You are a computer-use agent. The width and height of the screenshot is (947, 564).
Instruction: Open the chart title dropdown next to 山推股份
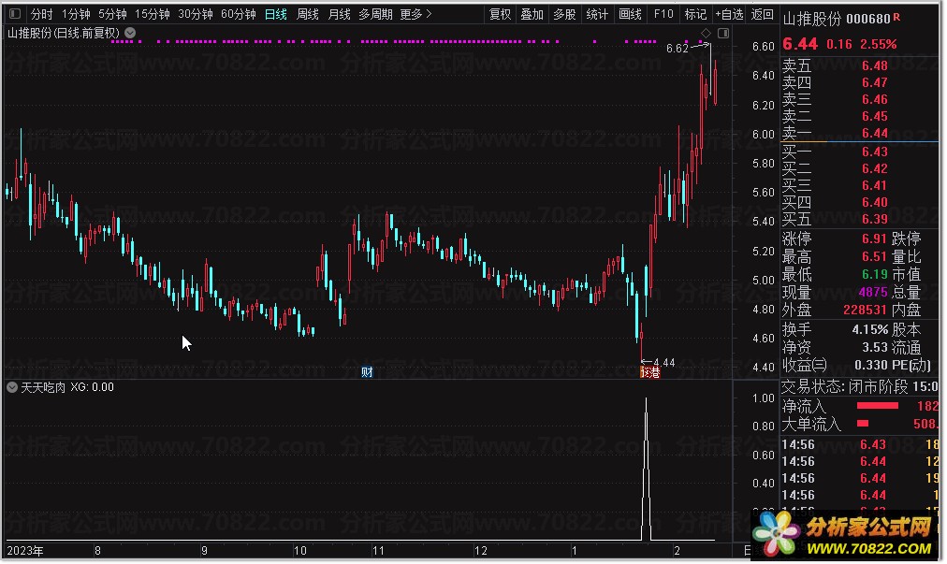tap(130, 33)
